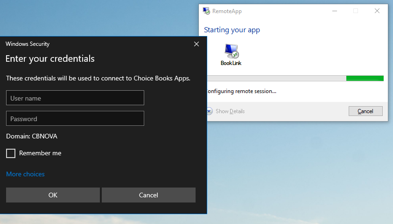Click the BookLink remote app icon
Viewport: 393px width, 224px height.
click(x=231, y=55)
